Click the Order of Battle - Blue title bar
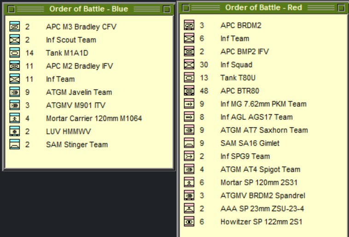The image size is (349, 237). [88, 9]
